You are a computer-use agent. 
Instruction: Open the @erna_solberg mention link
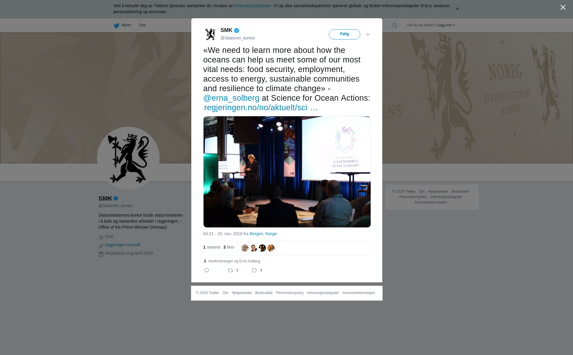point(231,98)
